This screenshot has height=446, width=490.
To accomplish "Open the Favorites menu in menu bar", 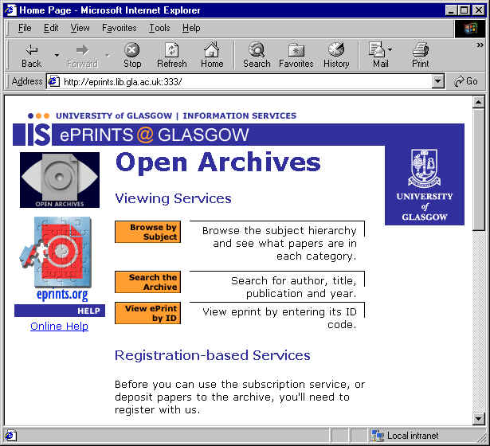I will click(119, 28).
